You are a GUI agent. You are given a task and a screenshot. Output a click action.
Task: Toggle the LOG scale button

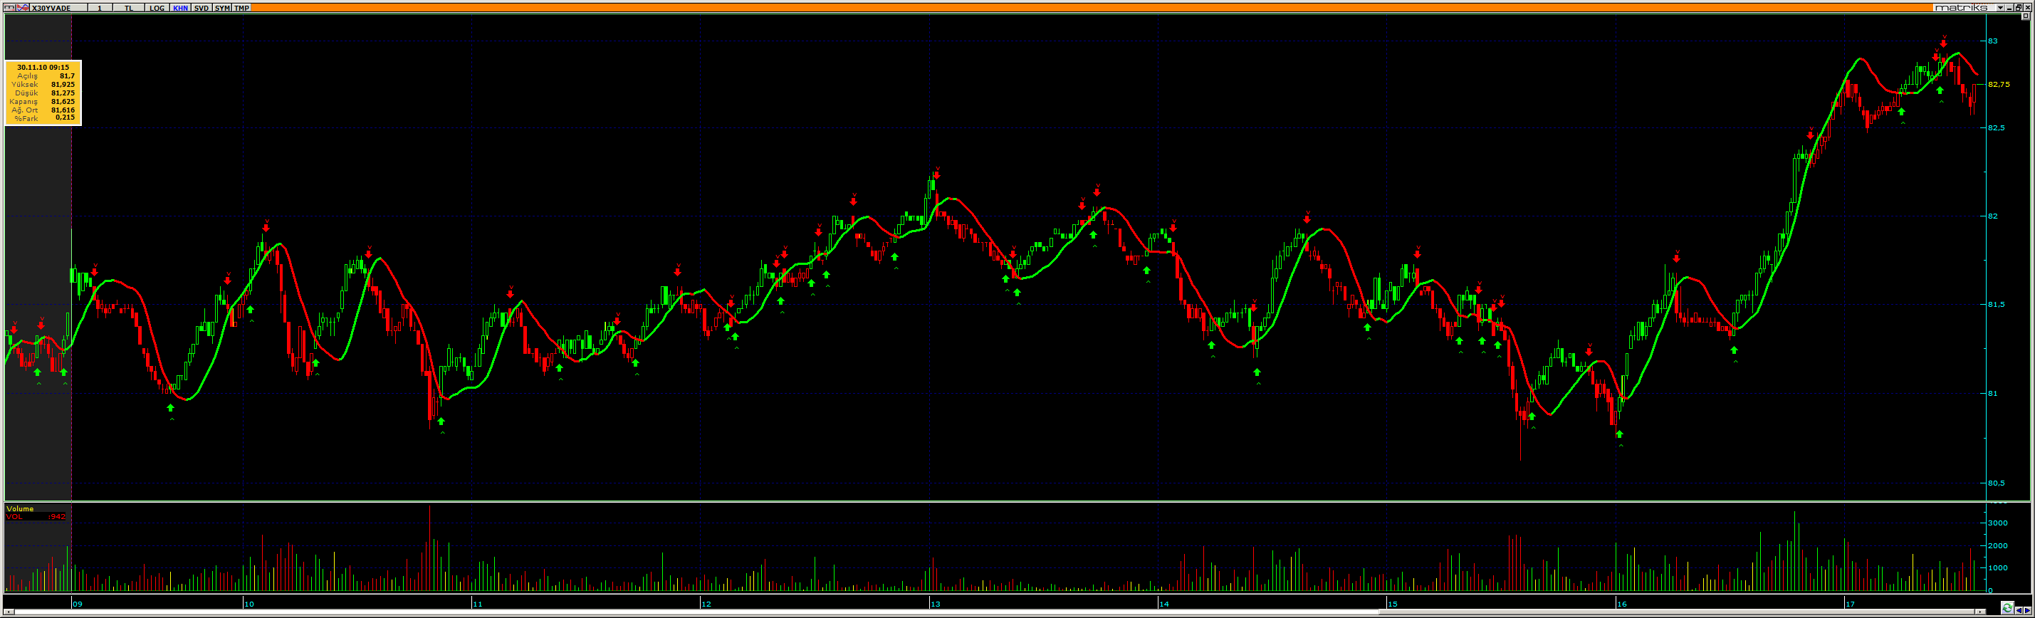(157, 8)
